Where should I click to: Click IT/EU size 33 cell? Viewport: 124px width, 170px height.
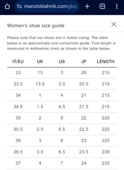tap(18, 73)
